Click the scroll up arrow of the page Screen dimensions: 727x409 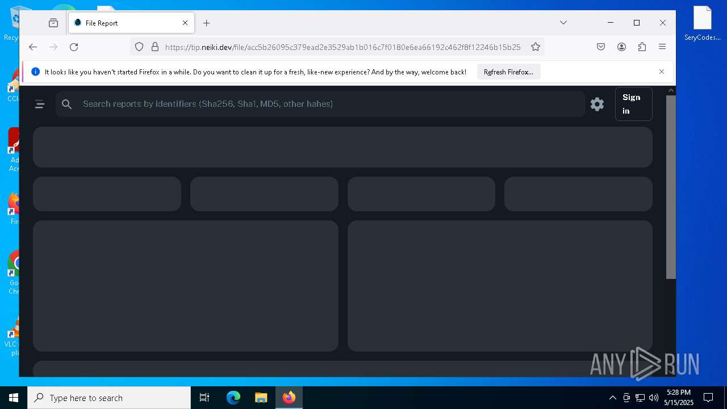pos(671,90)
